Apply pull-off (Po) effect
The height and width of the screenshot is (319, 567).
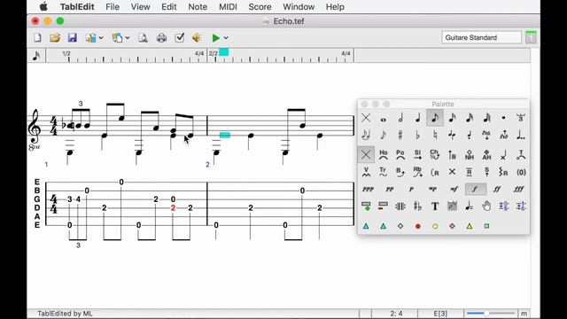[x=400, y=155]
